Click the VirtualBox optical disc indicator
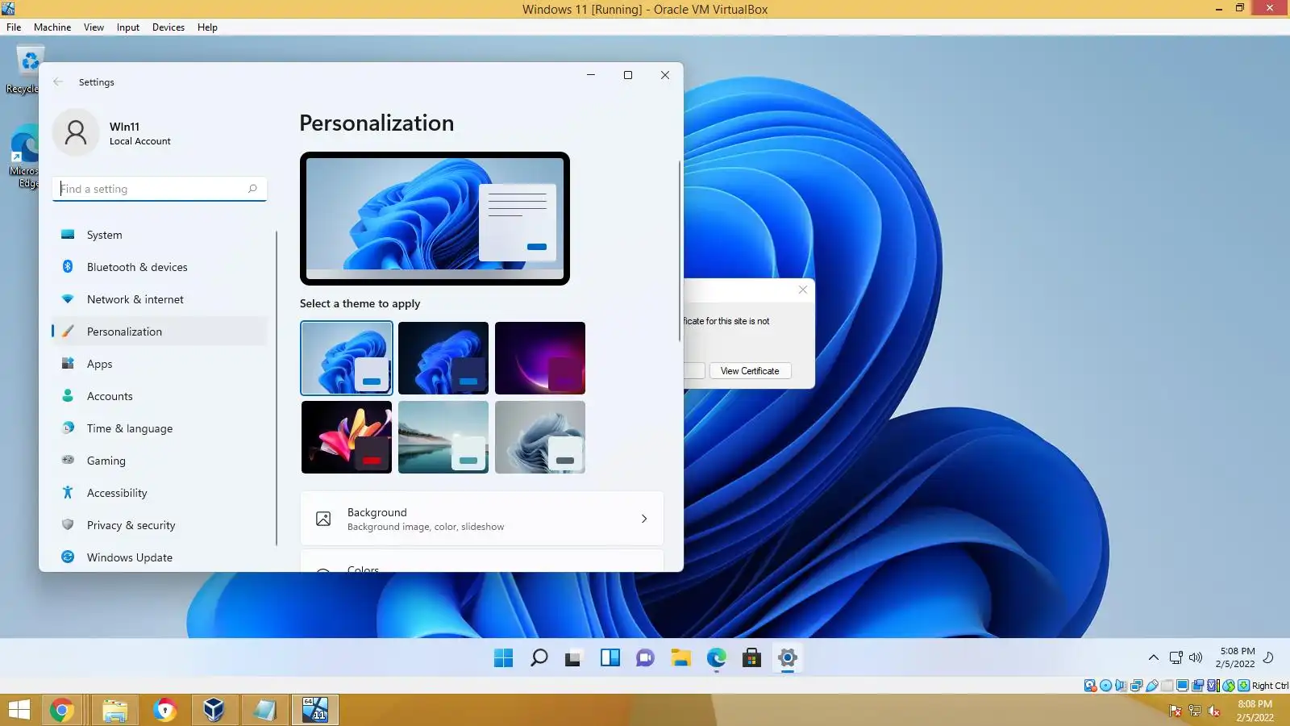Screen dimensions: 1290x726 pyautogui.click(x=1106, y=686)
